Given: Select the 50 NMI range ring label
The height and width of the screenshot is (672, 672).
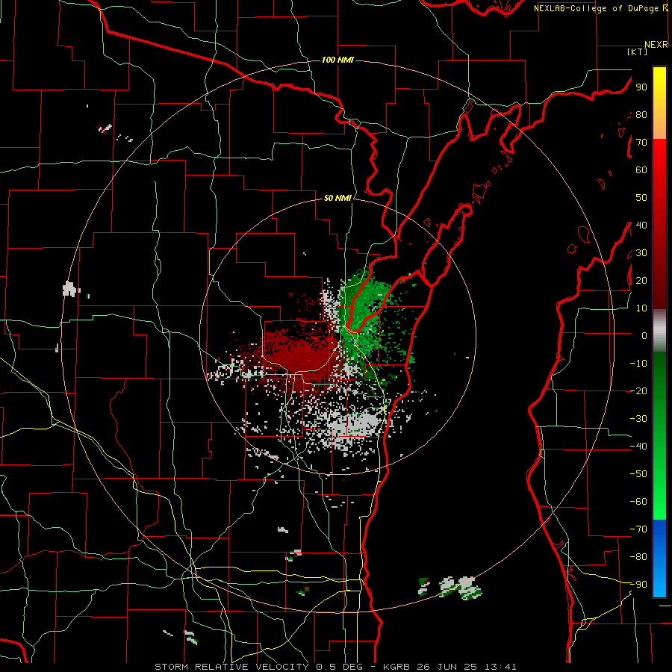Looking at the screenshot, I should point(337,198).
